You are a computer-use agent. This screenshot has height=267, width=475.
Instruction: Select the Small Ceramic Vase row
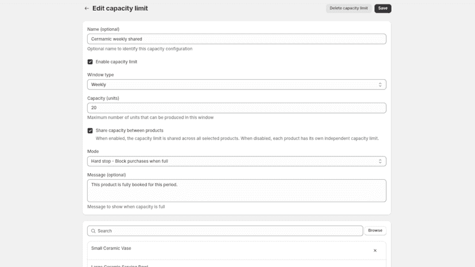[236, 250]
